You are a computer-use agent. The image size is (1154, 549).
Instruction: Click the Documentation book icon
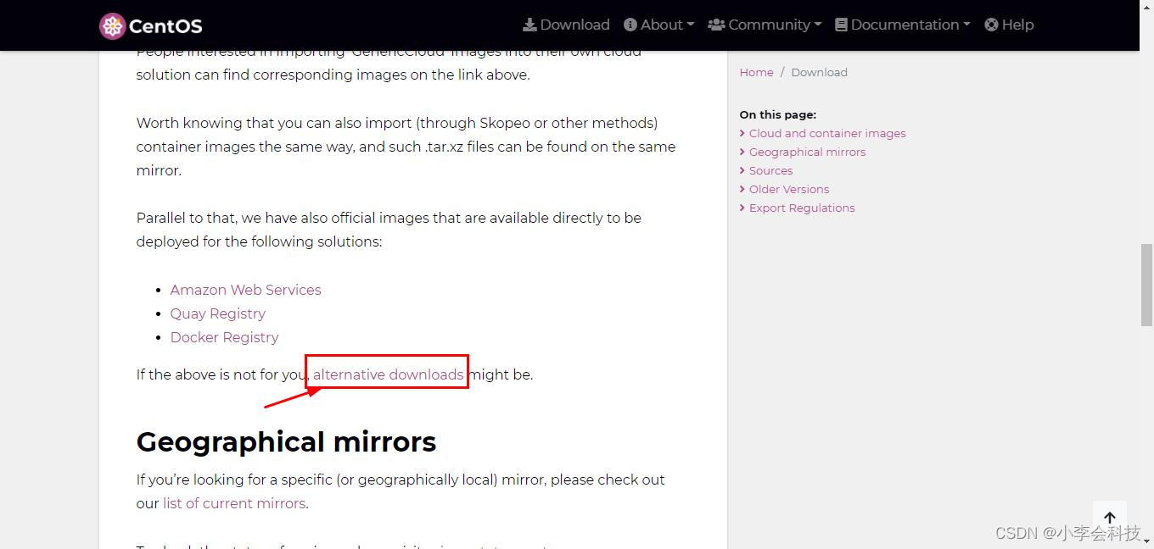click(x=841, y=25)
